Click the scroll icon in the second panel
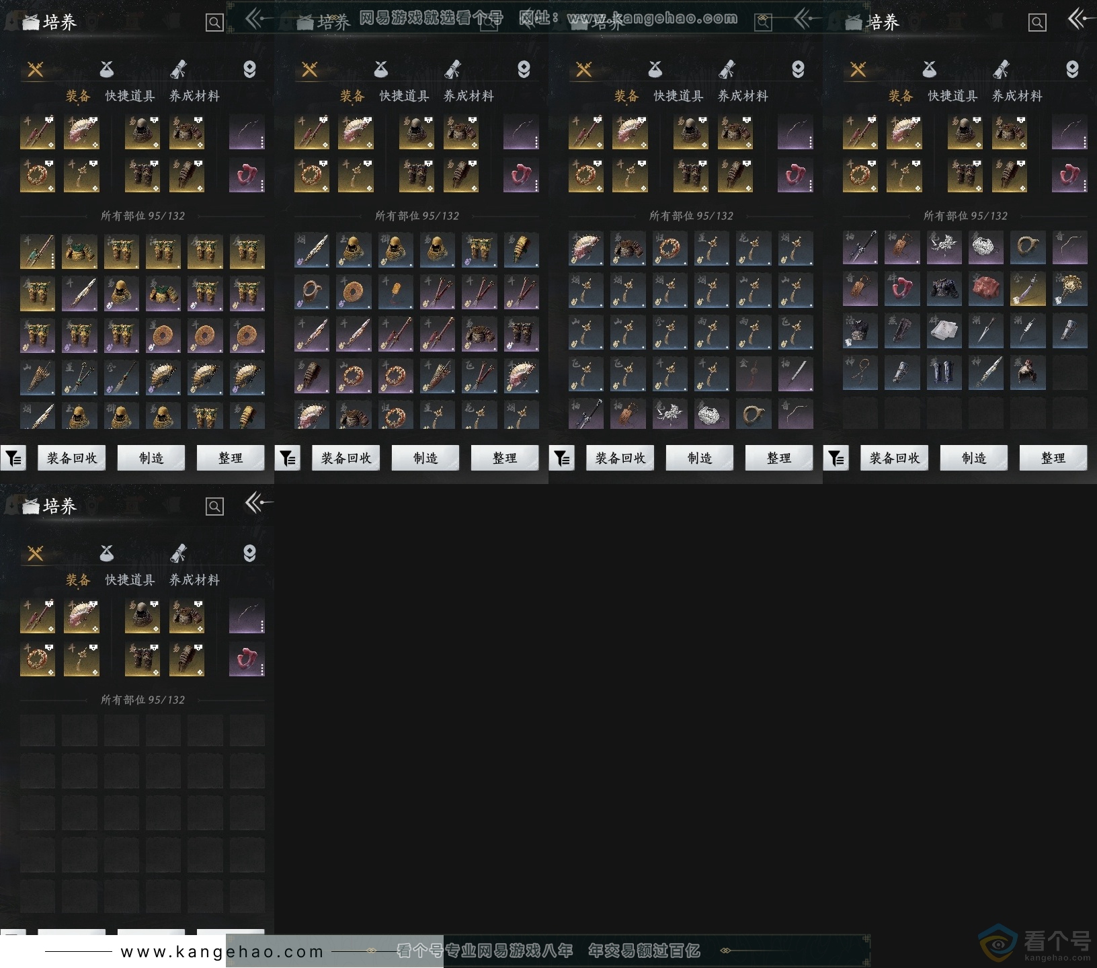The width and height of the screenshot is (1097, 968). point(452,69)
